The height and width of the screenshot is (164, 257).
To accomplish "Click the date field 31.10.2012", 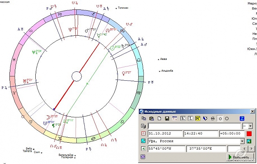I will click(x=165, y=133).
